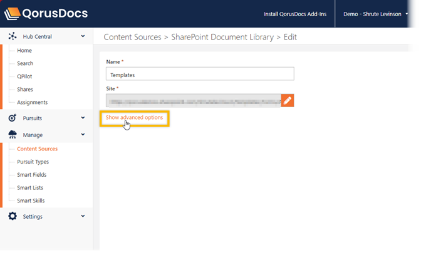
Task: Collapse the Hub Central section chevron
Action: (83, 36)
